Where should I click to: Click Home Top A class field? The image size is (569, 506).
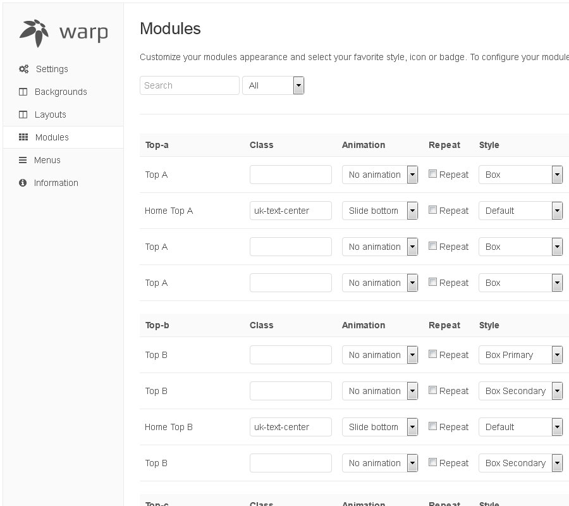click(x=290, y=211)
